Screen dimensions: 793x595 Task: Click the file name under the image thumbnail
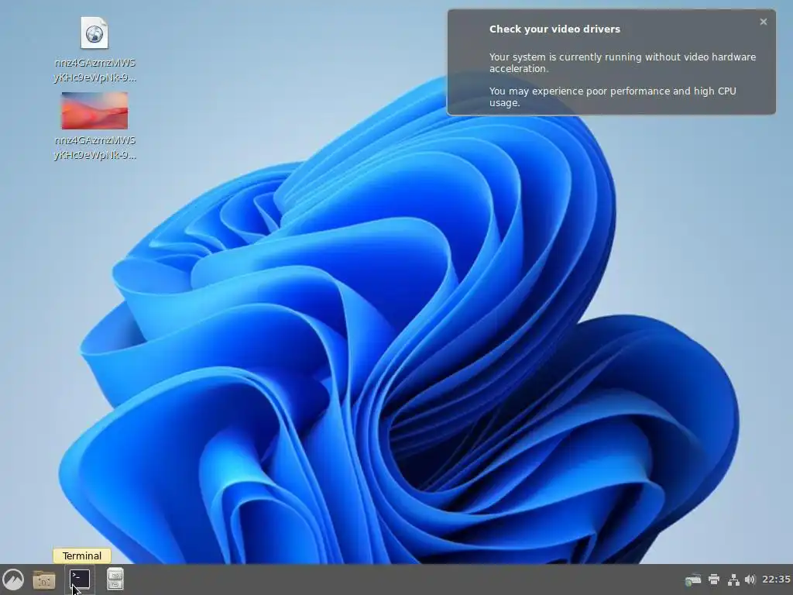tap(94, 148)
